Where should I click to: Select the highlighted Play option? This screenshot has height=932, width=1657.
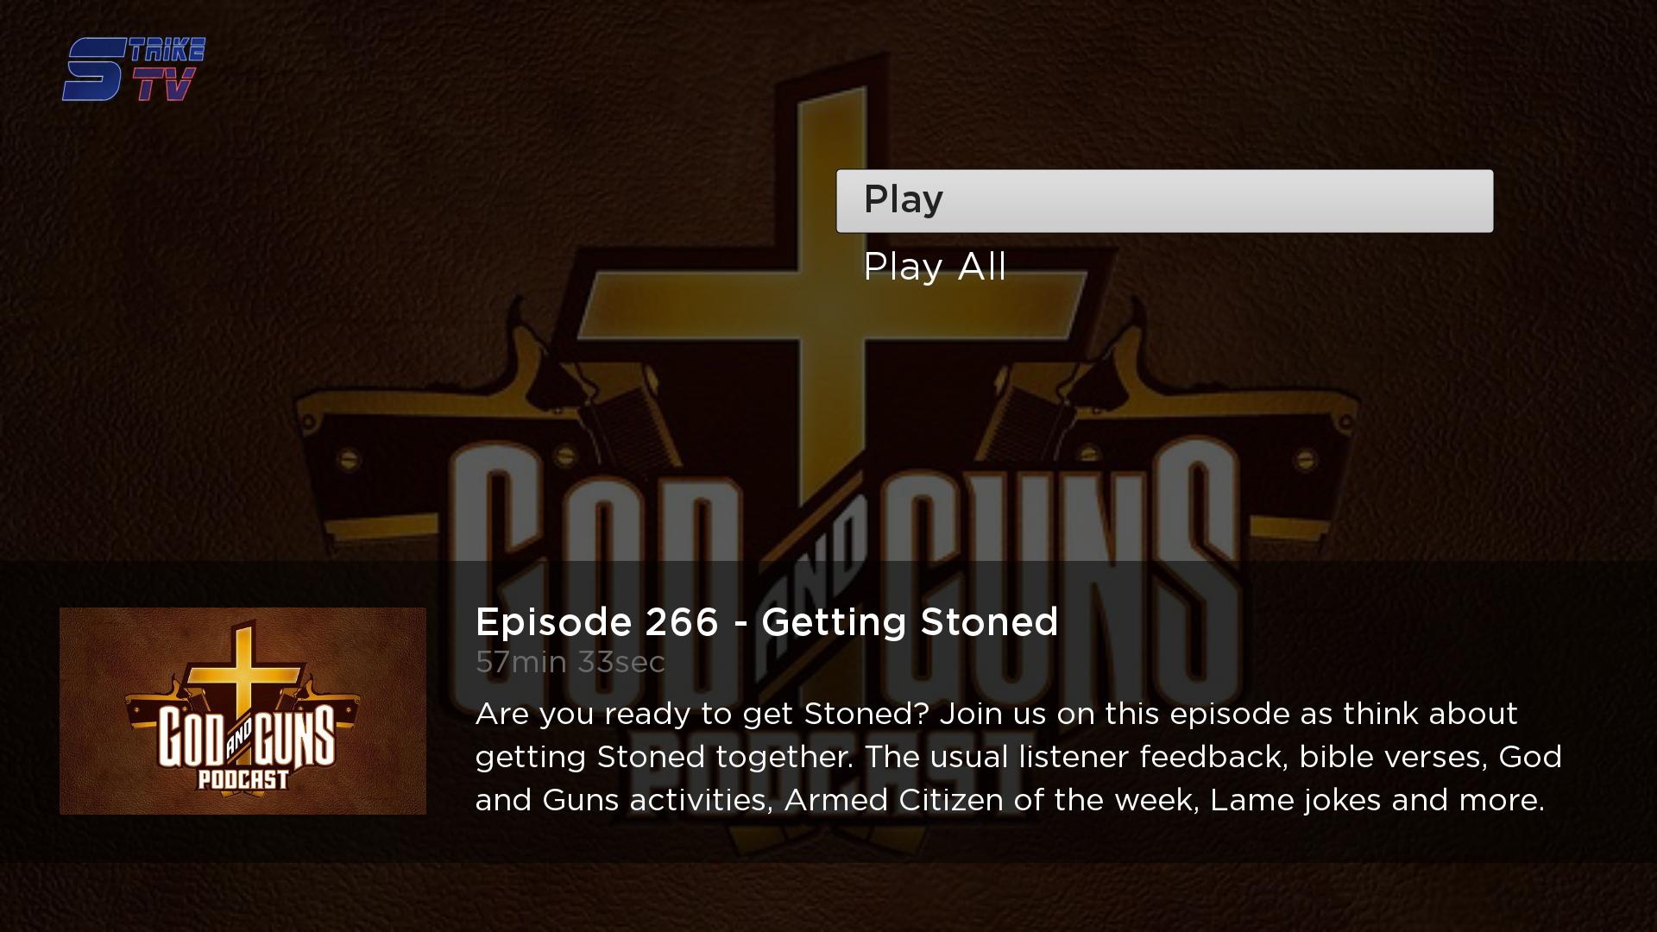coord(1164,201)
